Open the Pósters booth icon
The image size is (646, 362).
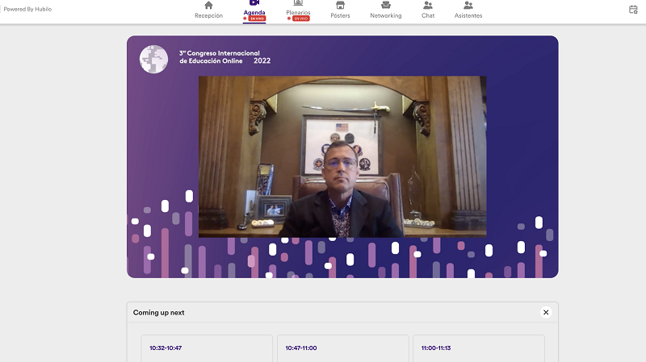(x=340, y=6)
